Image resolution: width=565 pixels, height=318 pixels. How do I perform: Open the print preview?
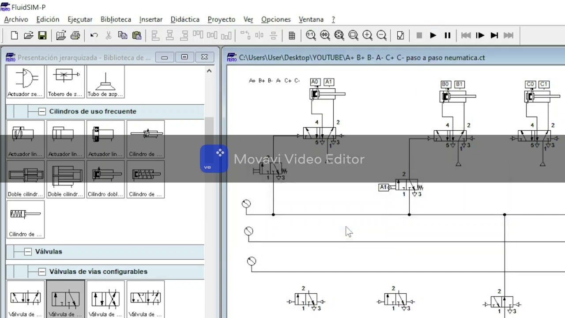pos(61,35)
